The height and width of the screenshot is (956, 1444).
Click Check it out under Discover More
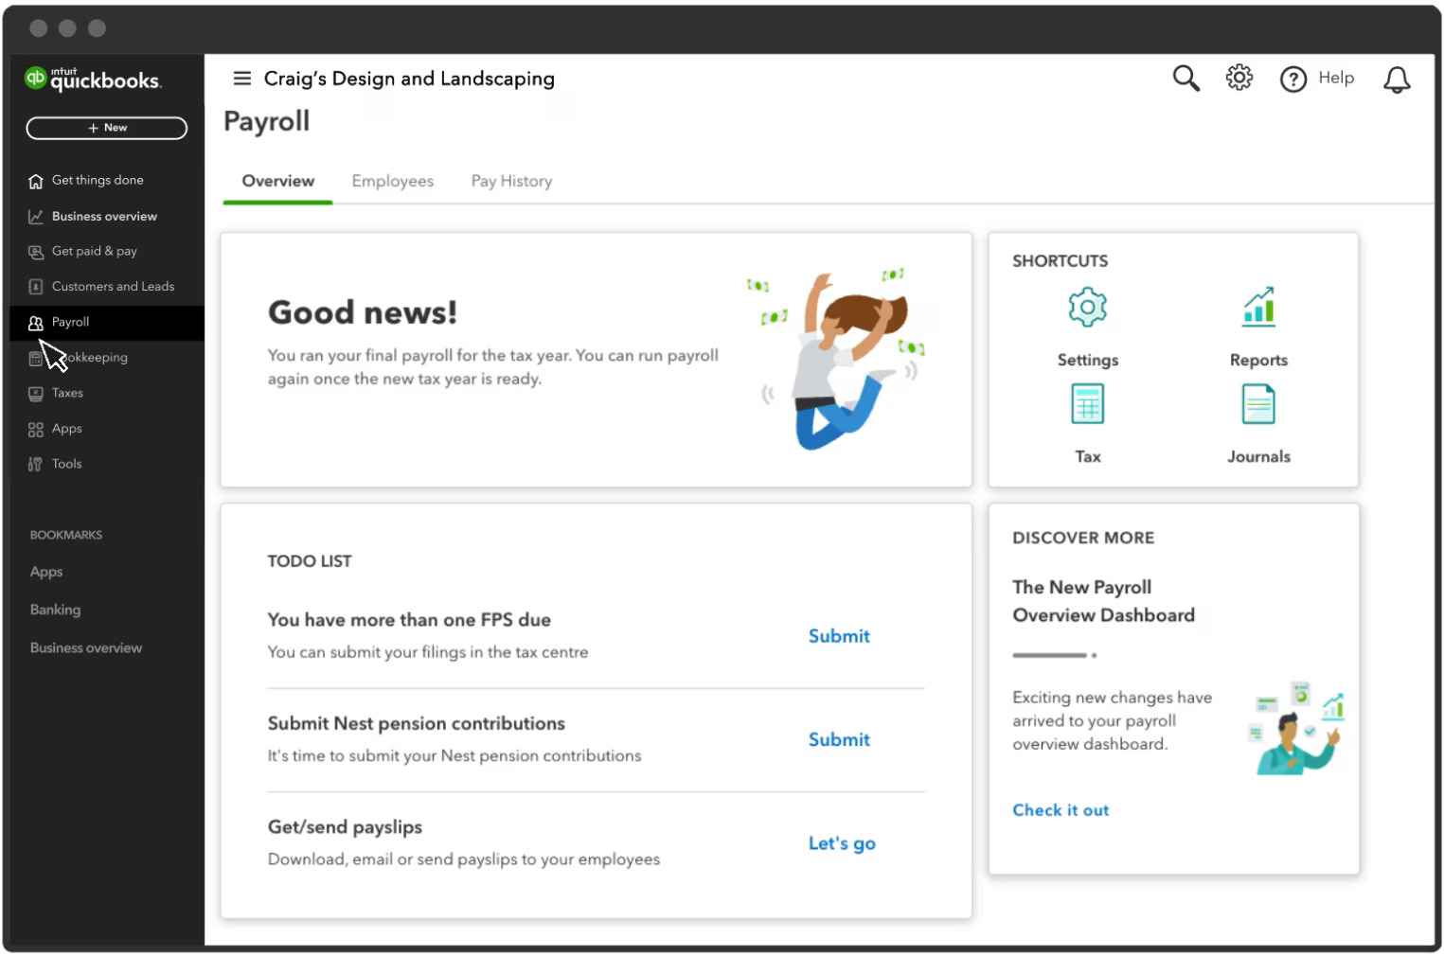(1060, 810)
